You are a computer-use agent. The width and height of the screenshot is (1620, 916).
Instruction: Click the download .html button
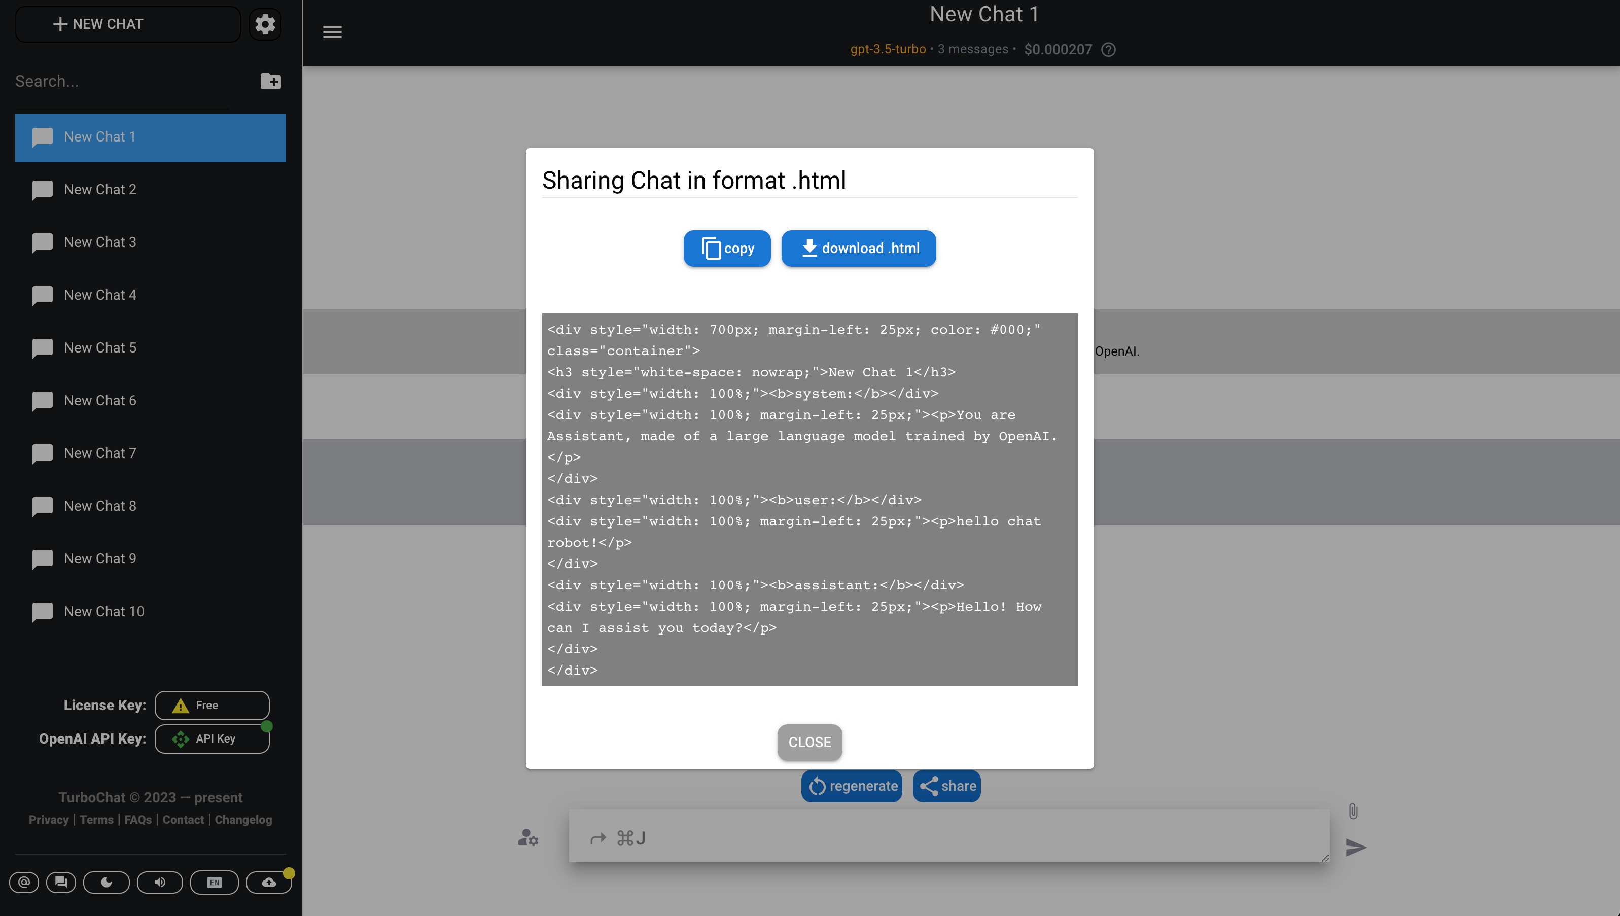pyautogui.click(x=858, y=249)
